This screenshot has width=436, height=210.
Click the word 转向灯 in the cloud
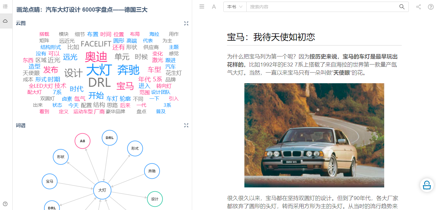[x=164, y=86]
